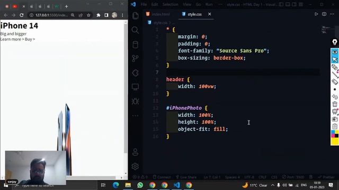This screenshot has width=339, height=190.
Task: Open the Search view in VS Code
Action: [x=136, y=30]
